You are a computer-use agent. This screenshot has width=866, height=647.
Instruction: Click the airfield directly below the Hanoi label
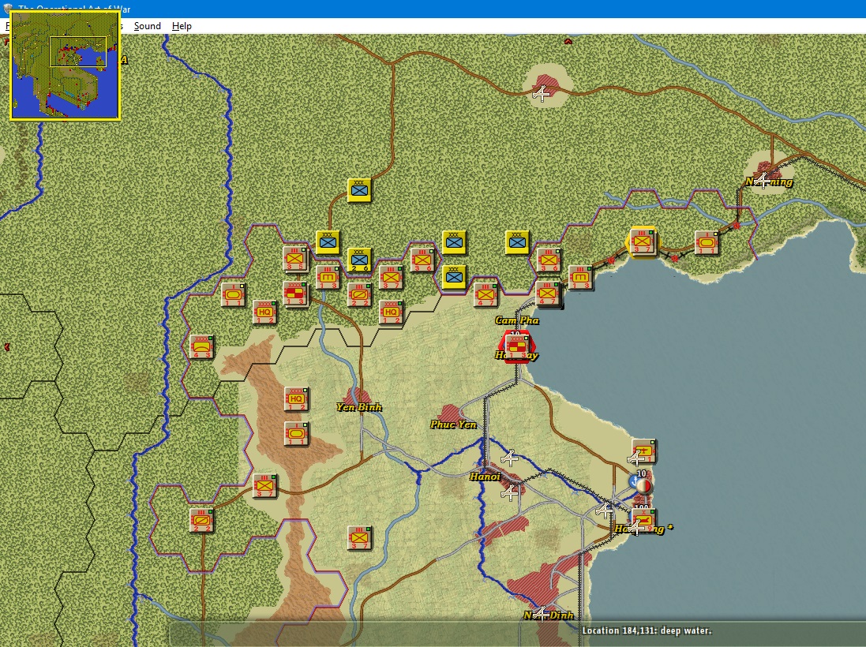tap(510, 492)
